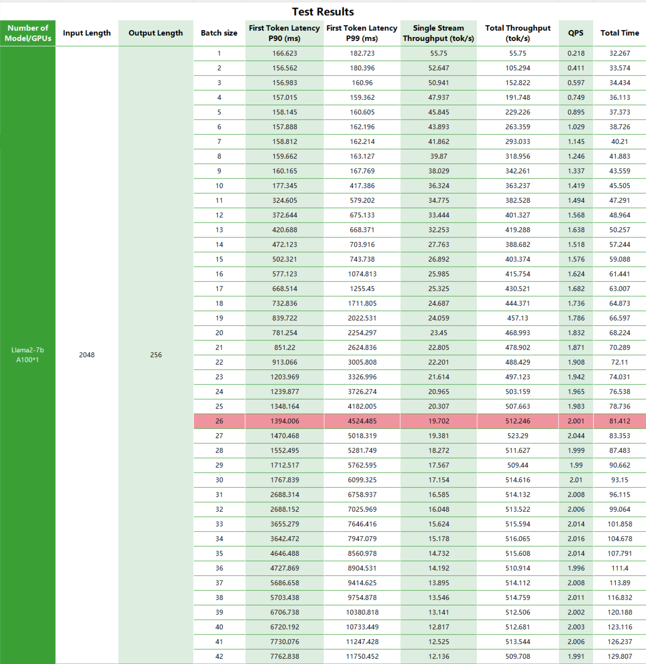646x664 pixels.
Task: Click highlighted P99 latency value "4524.485"
Action: pyautogui.click(x=362, y=421)
